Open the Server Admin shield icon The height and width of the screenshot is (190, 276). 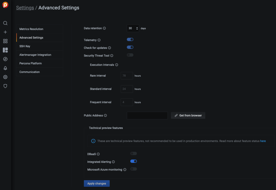pyautogui.click(x=5, y=86)
